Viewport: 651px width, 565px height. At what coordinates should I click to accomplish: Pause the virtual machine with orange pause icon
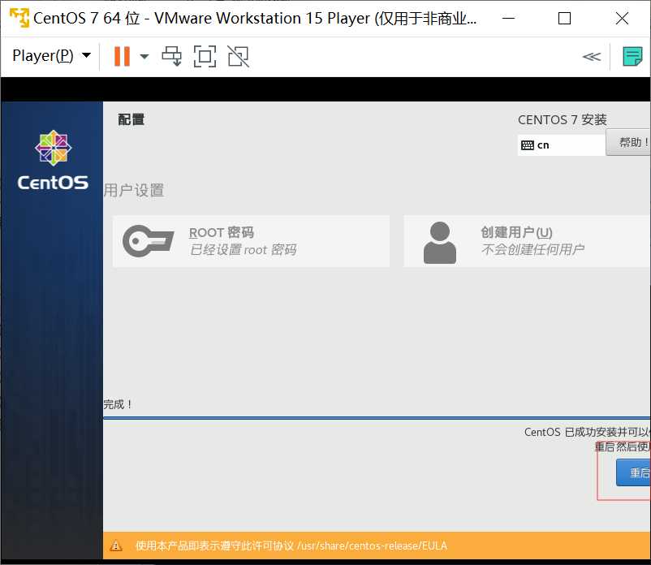(x=122, y=56)
